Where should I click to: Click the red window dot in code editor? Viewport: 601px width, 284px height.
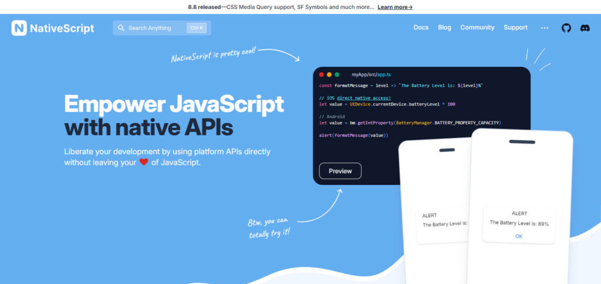click(x=321, y=75)
